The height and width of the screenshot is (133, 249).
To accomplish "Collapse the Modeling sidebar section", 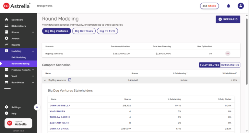I will pos(33,51).
